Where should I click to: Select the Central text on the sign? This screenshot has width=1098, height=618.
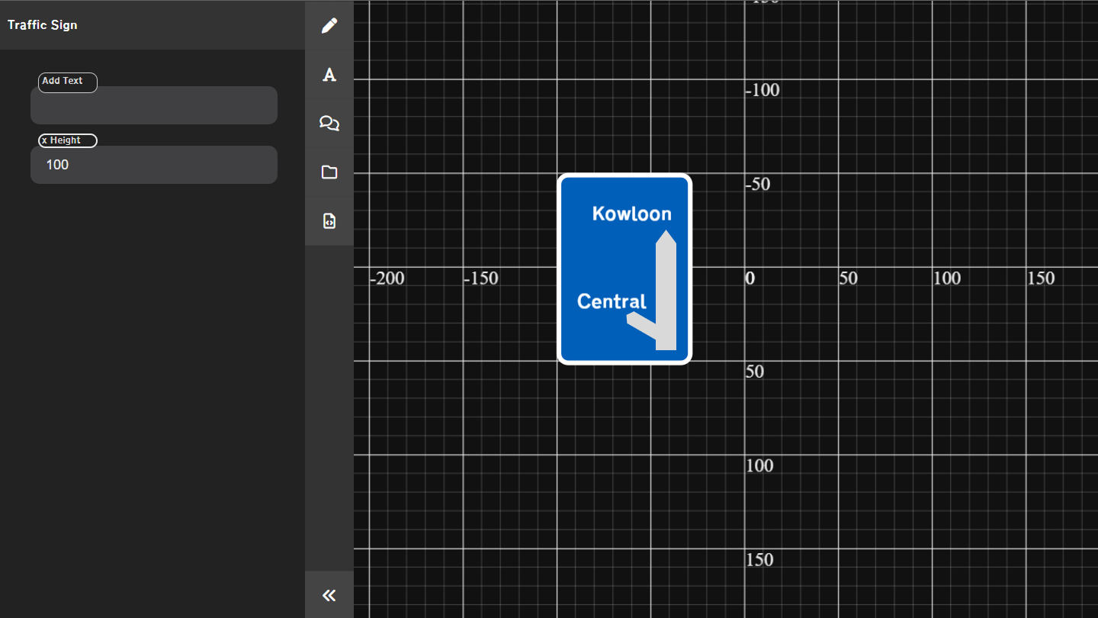click(x=612, y=301)
